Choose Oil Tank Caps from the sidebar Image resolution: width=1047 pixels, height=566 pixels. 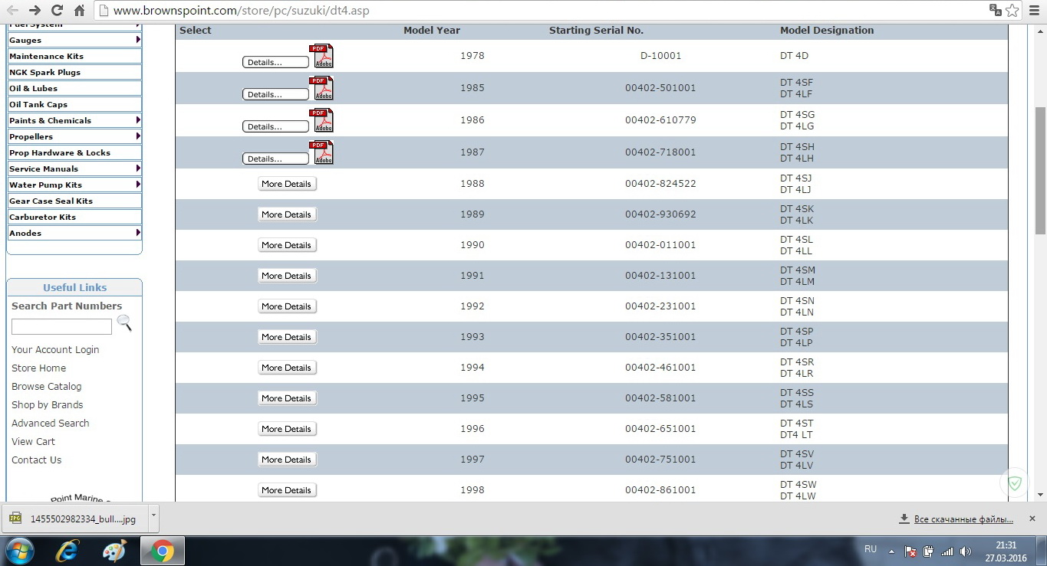tap(74, 104)
